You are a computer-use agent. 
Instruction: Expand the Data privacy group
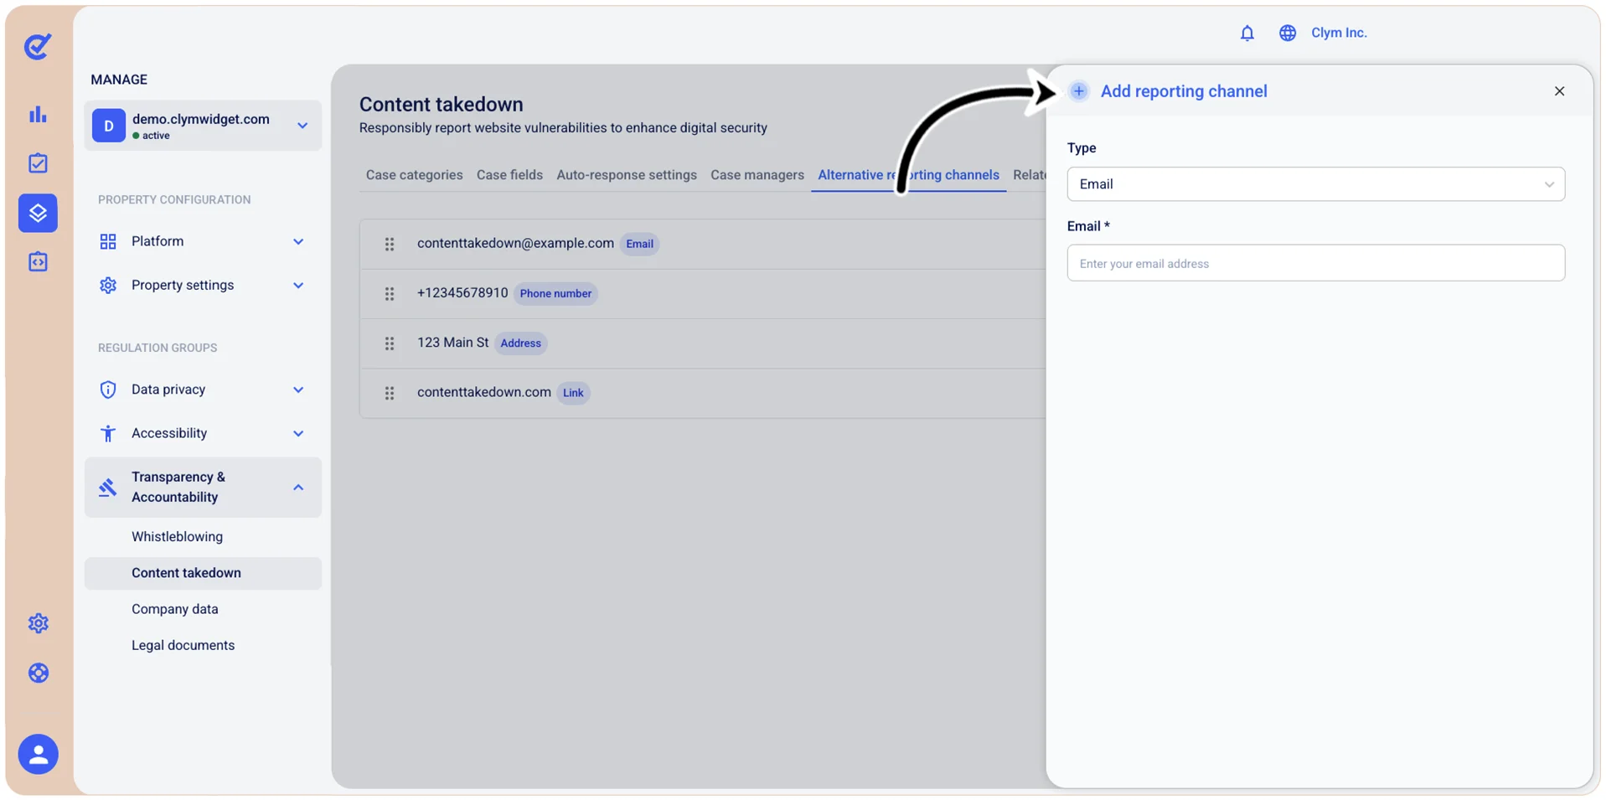click(203, 390)
